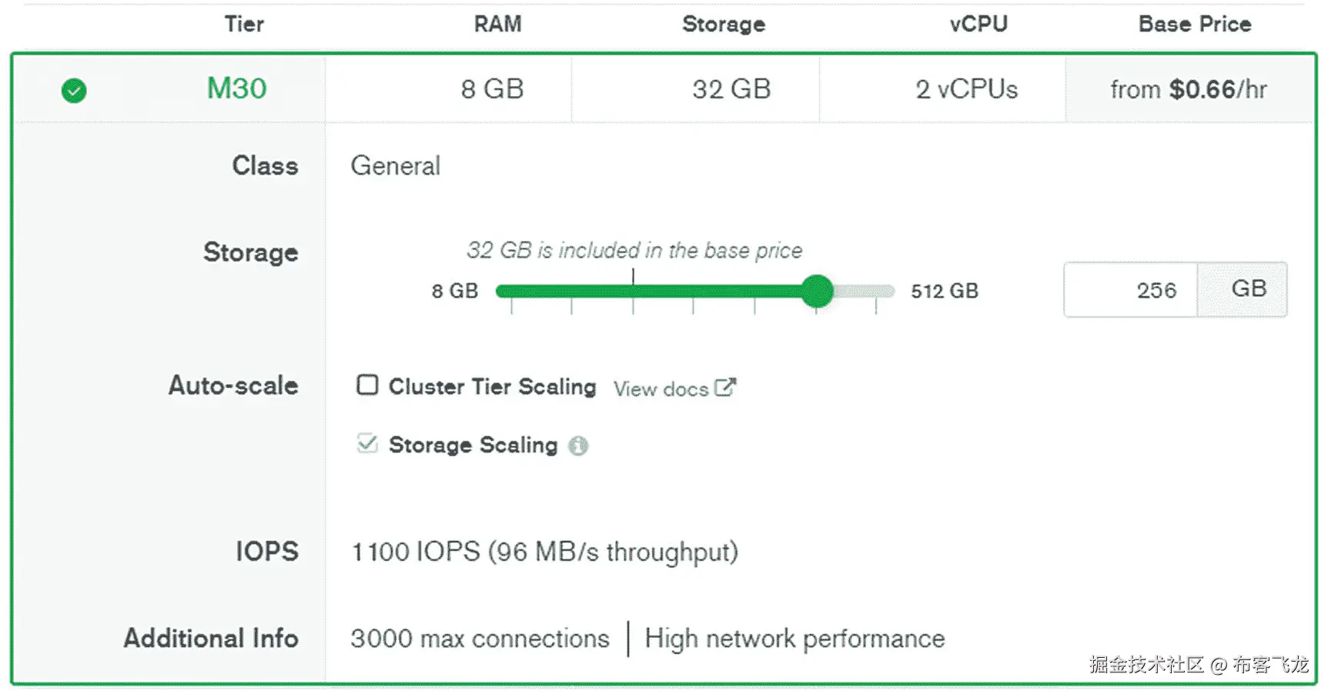Viewport: 1328px width, 694px height.
Task: Click the RAM column header
Action: (x=497, y=24)
